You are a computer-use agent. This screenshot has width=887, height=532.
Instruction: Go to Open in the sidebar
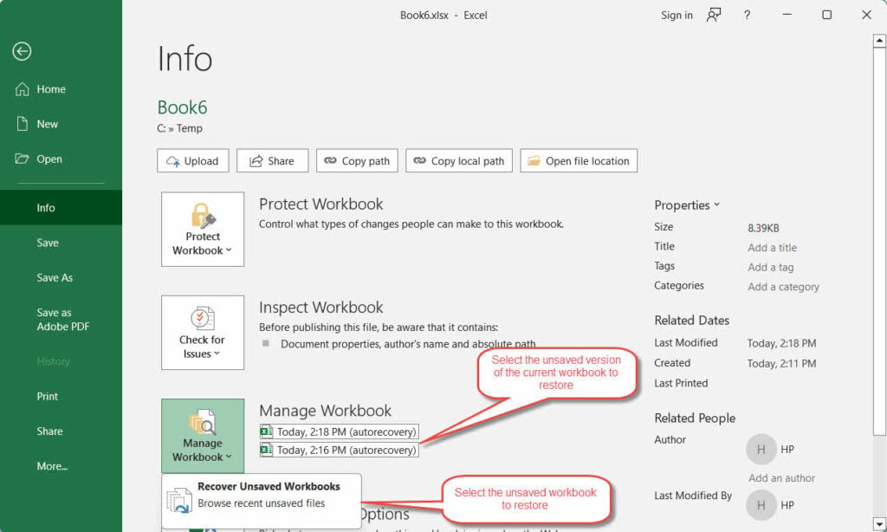pos(38,159)
